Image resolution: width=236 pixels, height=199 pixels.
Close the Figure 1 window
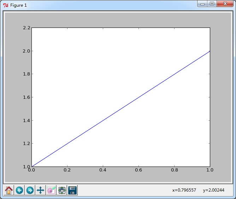(x=225, y=4)
